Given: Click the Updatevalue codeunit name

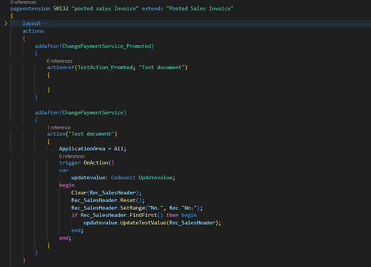Looking at the screenshot, I should tap(156, 177).
